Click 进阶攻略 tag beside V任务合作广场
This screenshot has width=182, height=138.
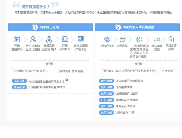click(106, 112)
